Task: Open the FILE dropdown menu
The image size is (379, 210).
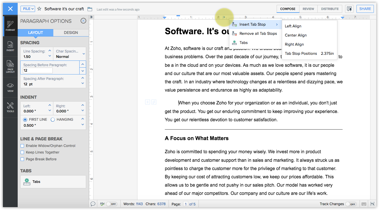Action: click(27, 9)
